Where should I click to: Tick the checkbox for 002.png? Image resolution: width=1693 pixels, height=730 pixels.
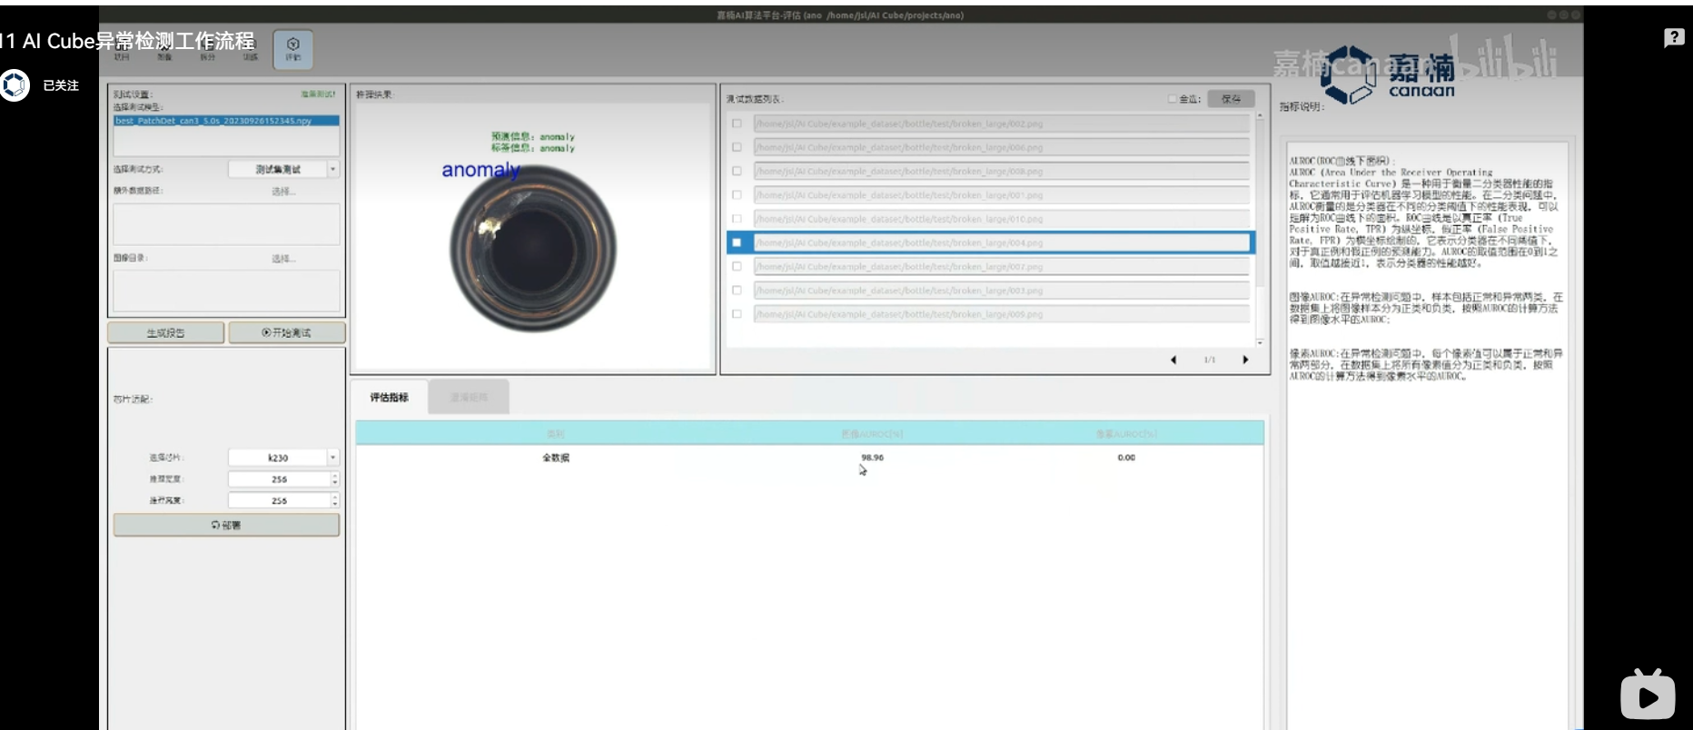click(737, 123)
